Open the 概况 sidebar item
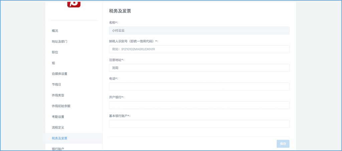 [x=55, y=31]
